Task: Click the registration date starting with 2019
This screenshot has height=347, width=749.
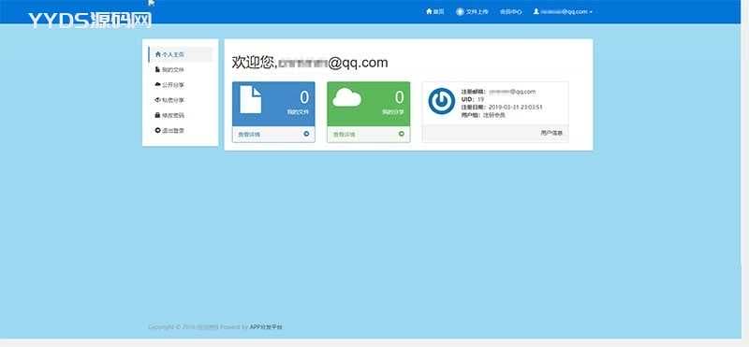Action: (x=515, y=108)
